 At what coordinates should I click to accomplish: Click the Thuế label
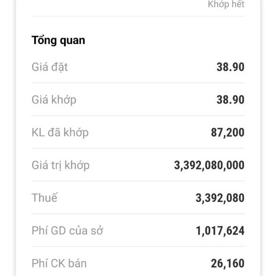45,198
